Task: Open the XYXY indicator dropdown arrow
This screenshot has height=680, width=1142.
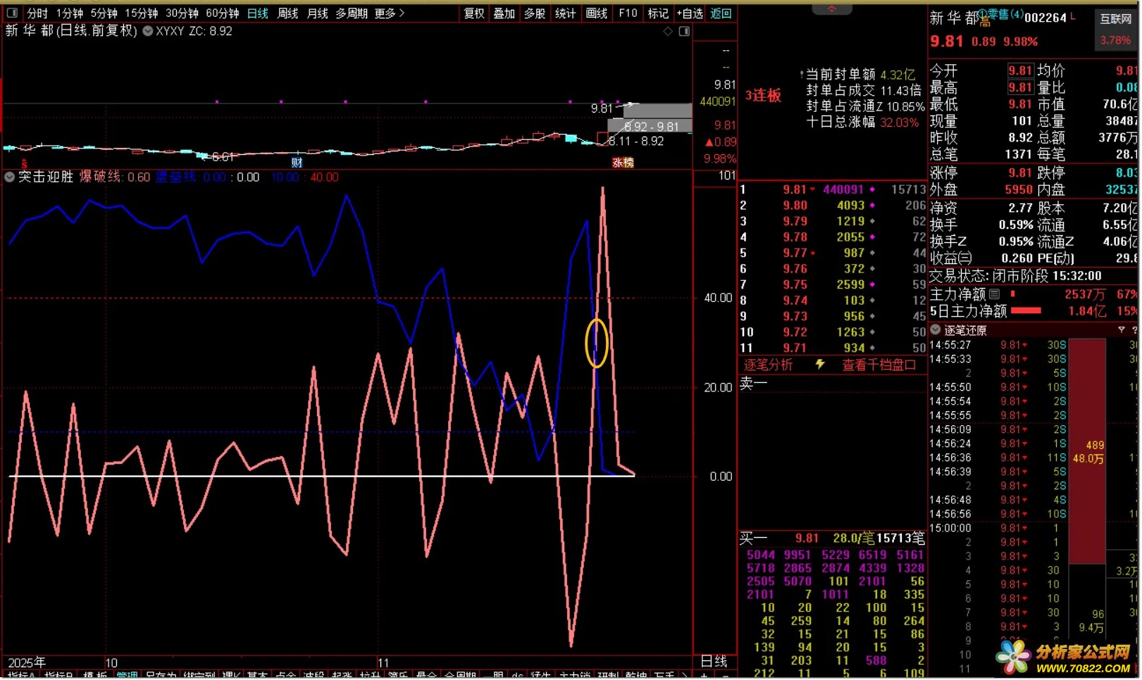Action: pyautogui.click(x=148, y=31)
